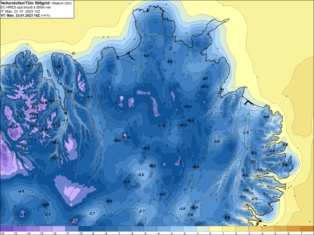Click the '-11.7' temperature value on the map
The height and width of the screenshot is (235, 314).
pyautogui.click(x=73, y=221)
